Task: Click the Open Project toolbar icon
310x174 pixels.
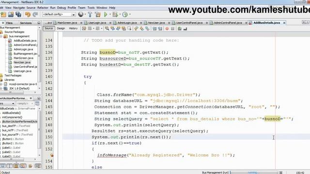Action: [11, 14]
